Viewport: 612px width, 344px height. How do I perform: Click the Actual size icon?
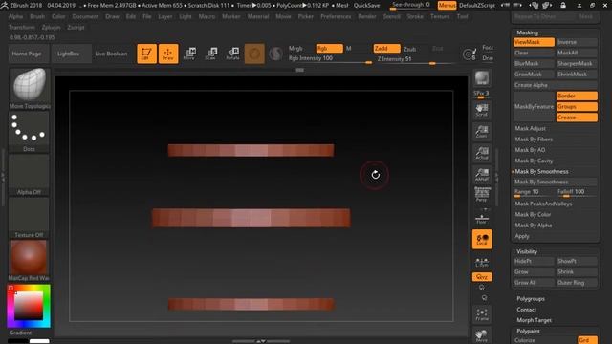pyautogui.click(x=482, y=153)
